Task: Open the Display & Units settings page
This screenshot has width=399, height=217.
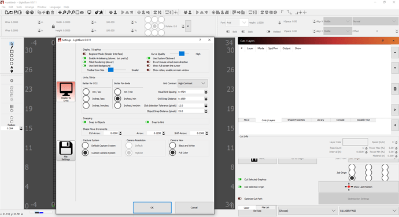Action: 66,92
